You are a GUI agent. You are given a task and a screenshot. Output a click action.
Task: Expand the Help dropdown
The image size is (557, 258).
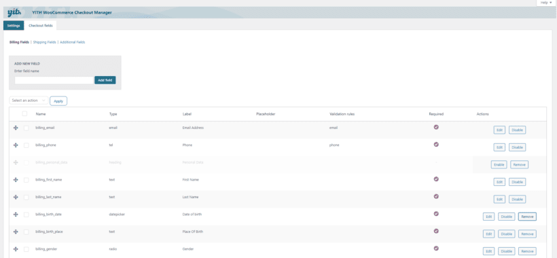click(546, 3)
